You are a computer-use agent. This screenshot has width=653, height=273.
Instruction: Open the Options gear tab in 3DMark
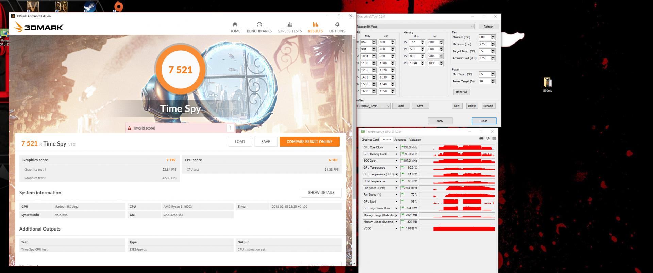[x=337, y=28]
